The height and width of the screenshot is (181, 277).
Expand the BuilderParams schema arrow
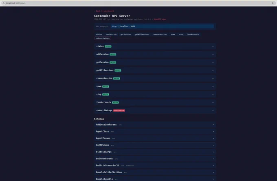(x=213, y=159)
